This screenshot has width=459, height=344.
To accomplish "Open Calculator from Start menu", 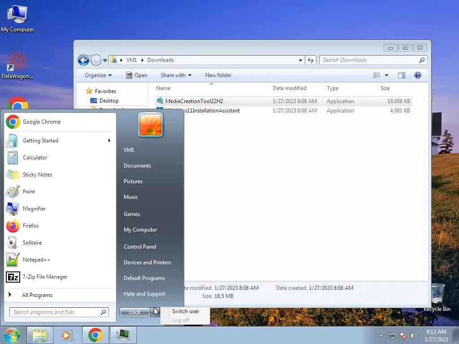I will coord(60,158).
